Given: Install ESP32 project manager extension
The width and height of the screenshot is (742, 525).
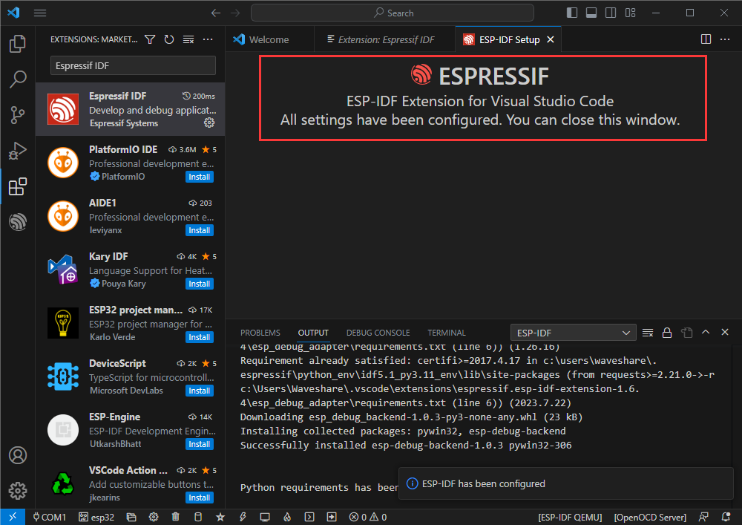Looking at the screenshot, I should (200, 338).
